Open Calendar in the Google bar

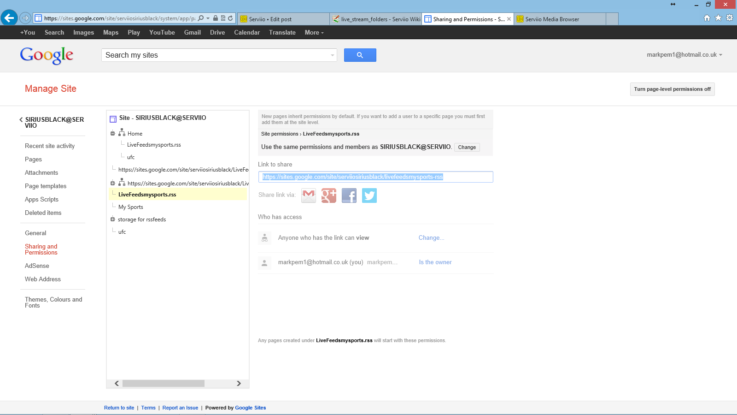click(247, 32)
